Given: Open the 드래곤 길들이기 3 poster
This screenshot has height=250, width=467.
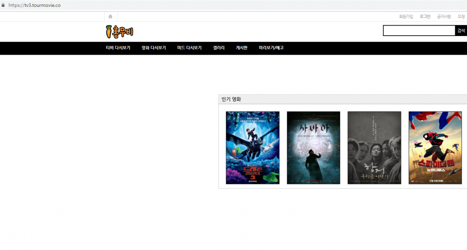Looking at the screenshot, I should 253,147.
